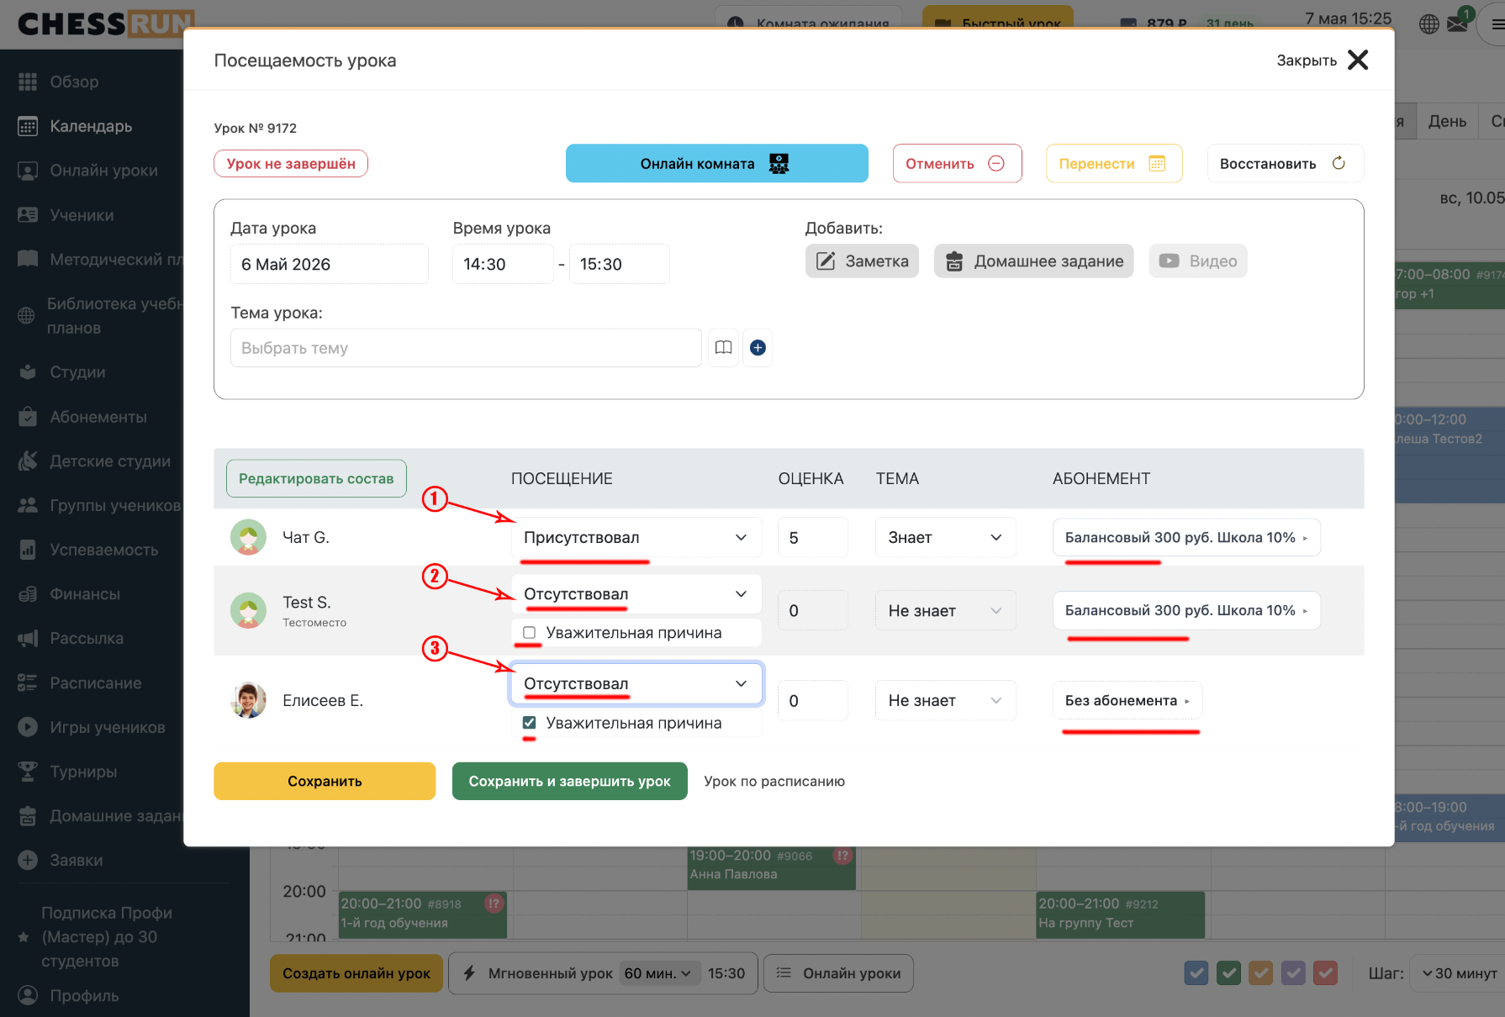Click the Редактировать состав button
Viewport: 1505px width, 1017px height.
316,478
